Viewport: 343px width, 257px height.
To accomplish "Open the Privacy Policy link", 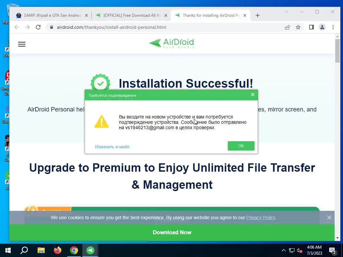I will pyautogui.click(x=261, y=218).
